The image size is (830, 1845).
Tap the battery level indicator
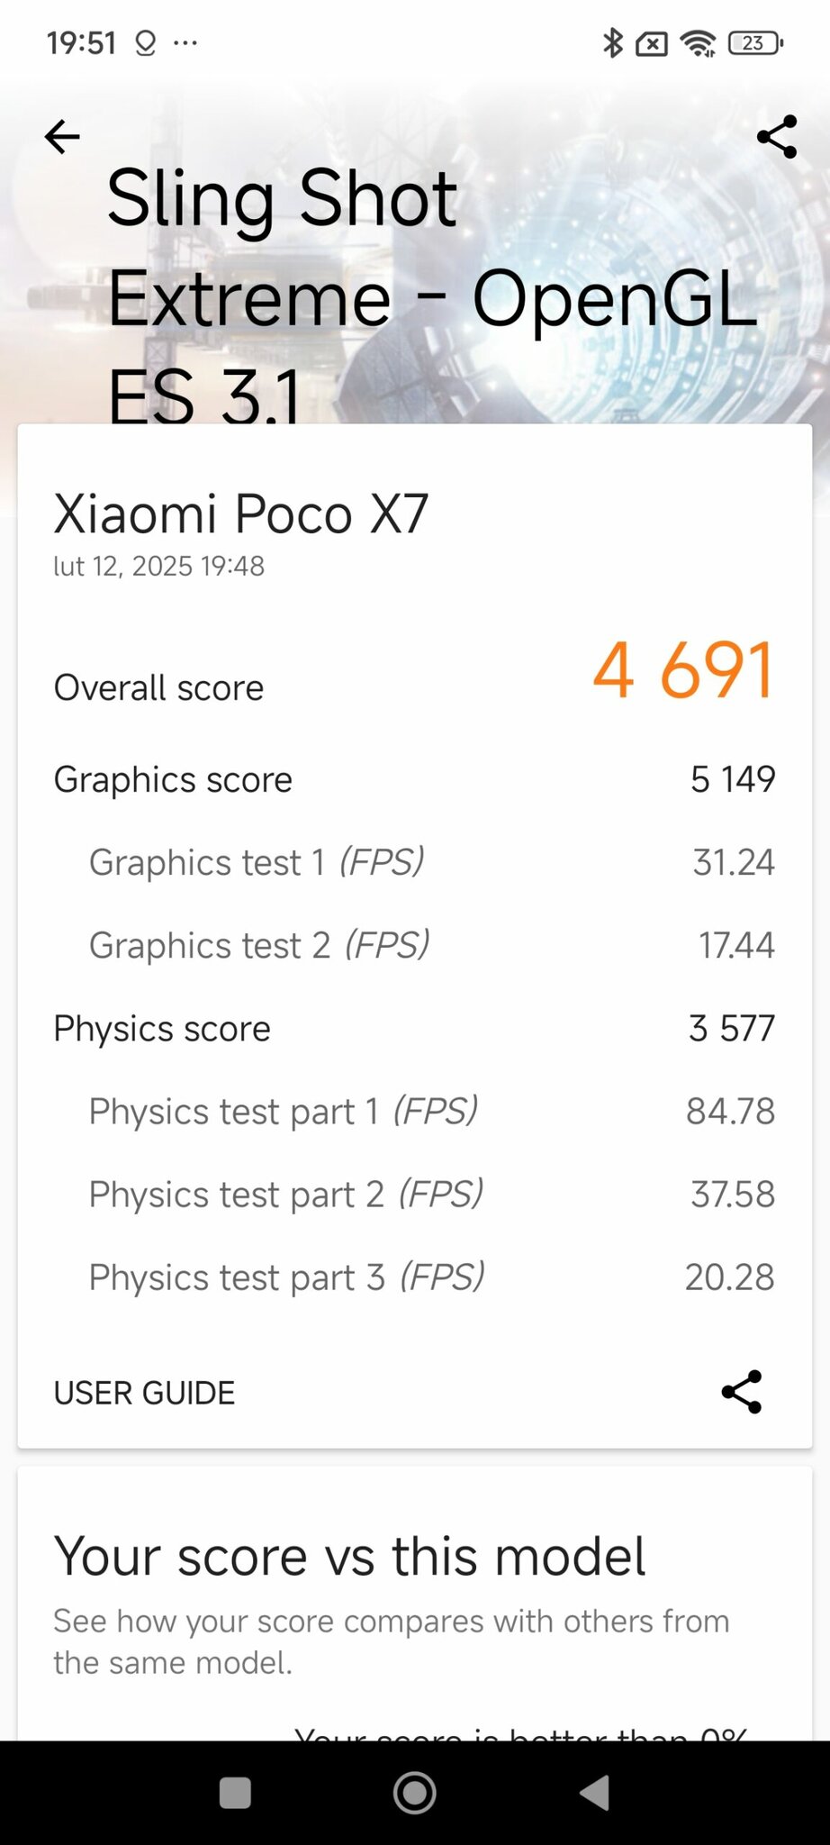pos(755,42)
